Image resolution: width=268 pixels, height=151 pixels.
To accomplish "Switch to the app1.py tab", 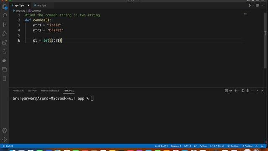I will (x=41, y=5).
